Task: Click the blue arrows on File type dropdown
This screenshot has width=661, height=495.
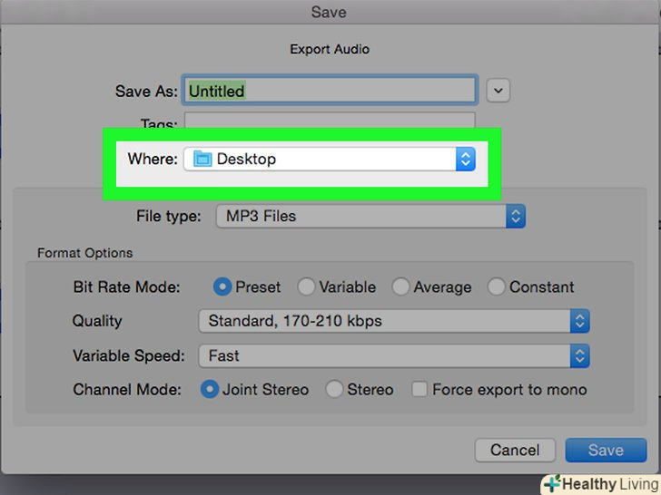Action: (x=516, y=216)
